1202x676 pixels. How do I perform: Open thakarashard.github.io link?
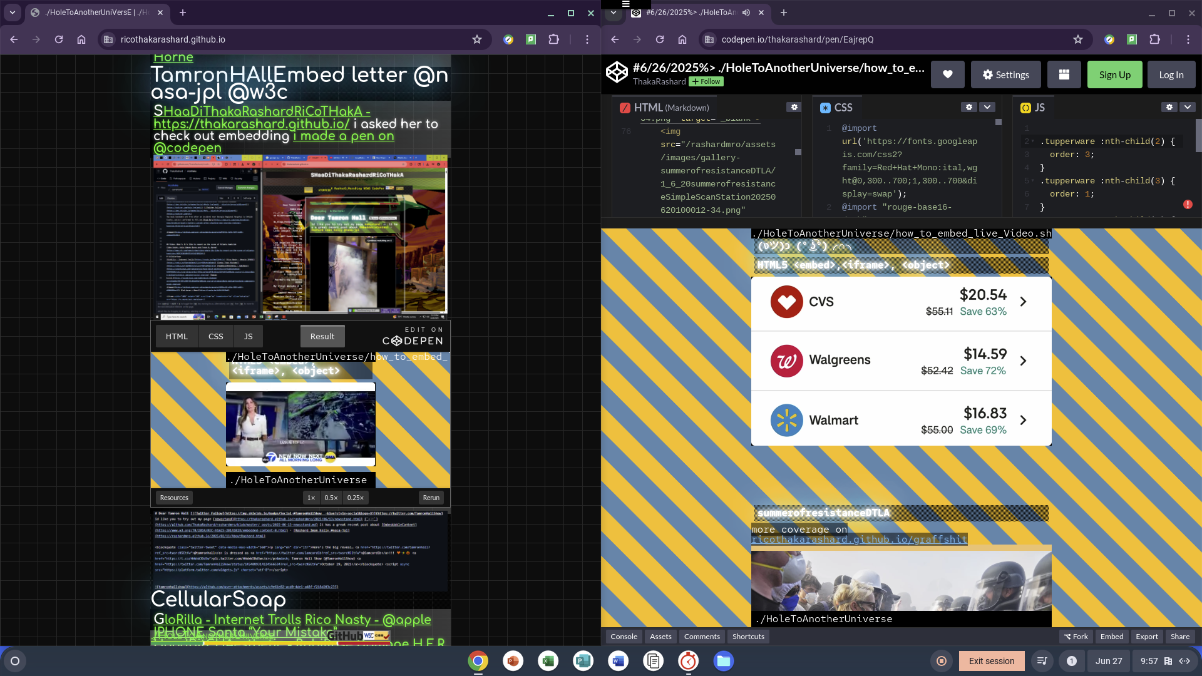point(252,124)
